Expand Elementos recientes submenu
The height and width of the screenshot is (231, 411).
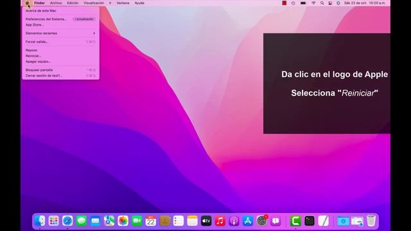(60, 33)
